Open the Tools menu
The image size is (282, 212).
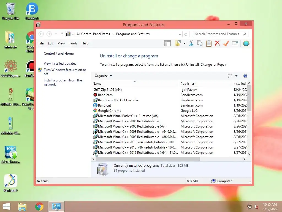point(73,43)
